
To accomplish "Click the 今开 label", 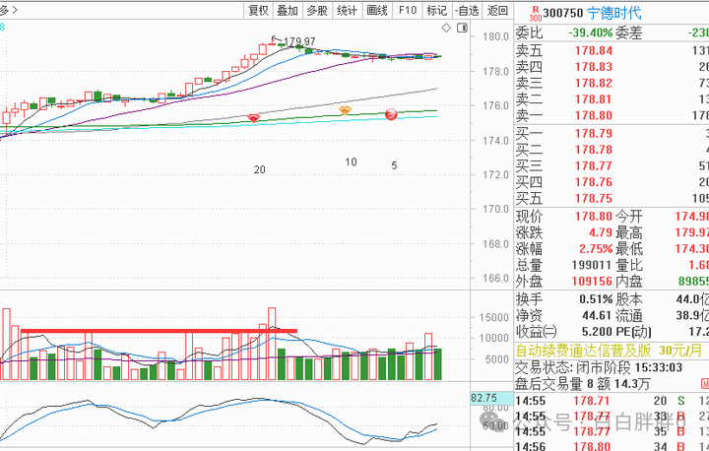I will click(629, 217).
